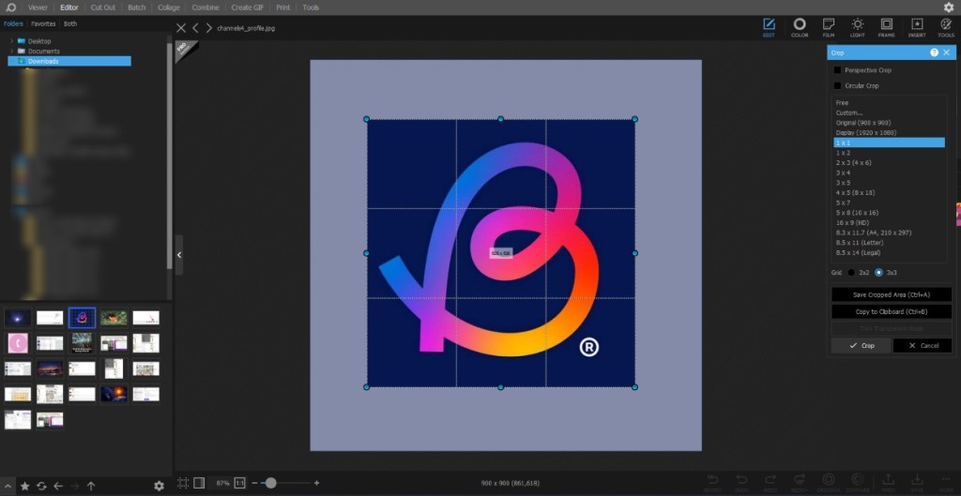Screen dimensions: 961x496
Task: Collapse the thumbnail panel with the up chevron
Action: coord(7,486)
